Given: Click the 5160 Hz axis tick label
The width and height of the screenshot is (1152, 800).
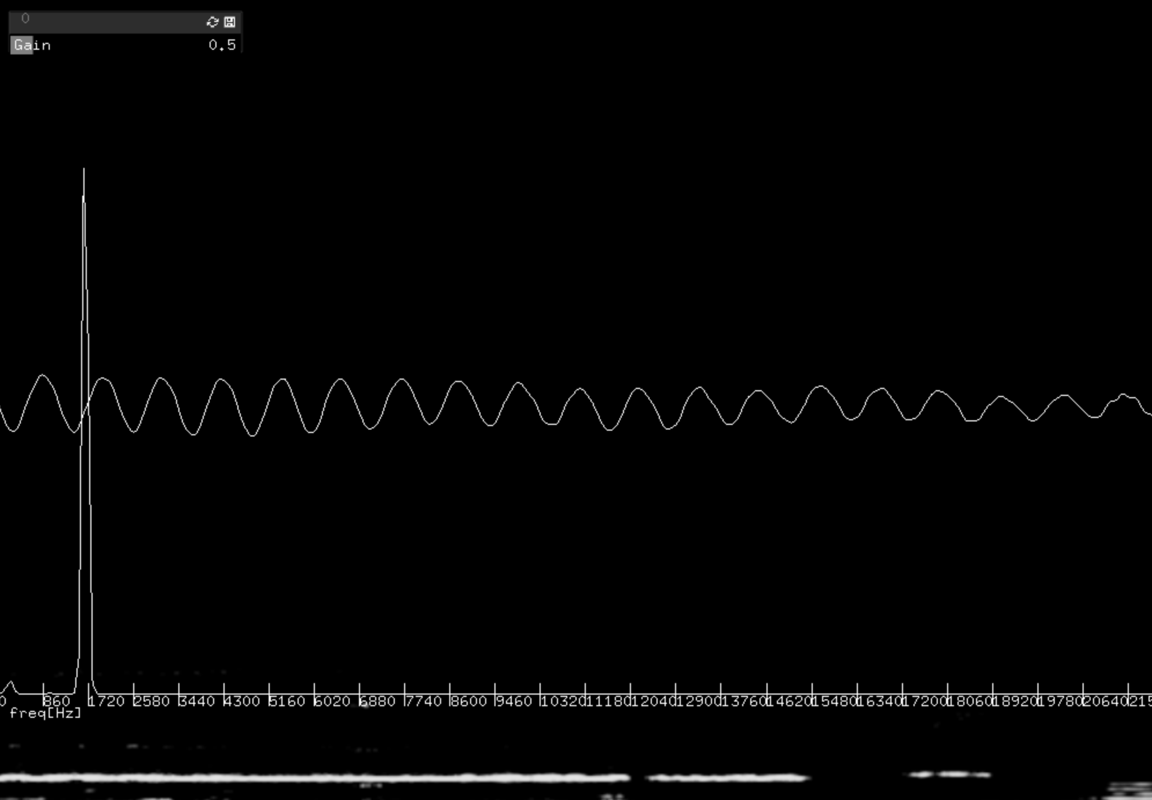Looking at the screenshot, I should coord(287,702).
